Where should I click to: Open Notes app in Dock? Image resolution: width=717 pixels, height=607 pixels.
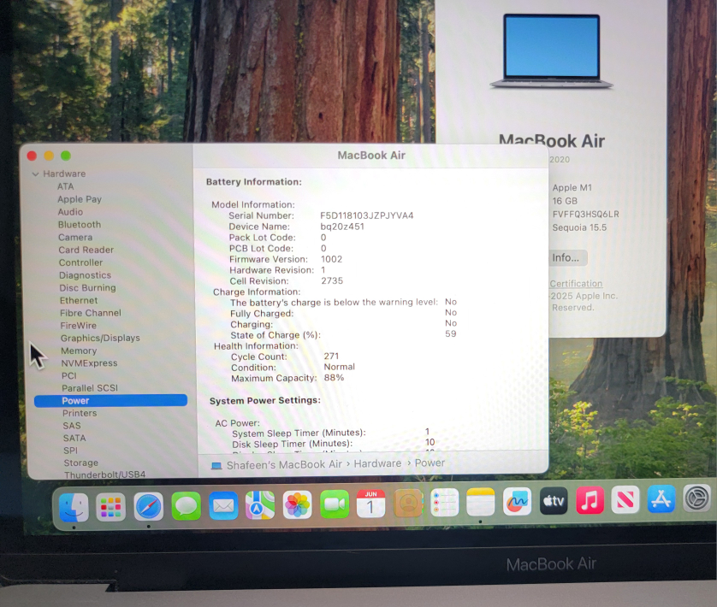click(481, 501)
